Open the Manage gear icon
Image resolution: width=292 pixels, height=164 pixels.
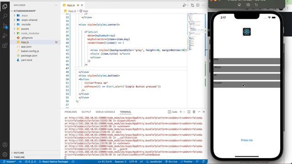pos(5,154)
